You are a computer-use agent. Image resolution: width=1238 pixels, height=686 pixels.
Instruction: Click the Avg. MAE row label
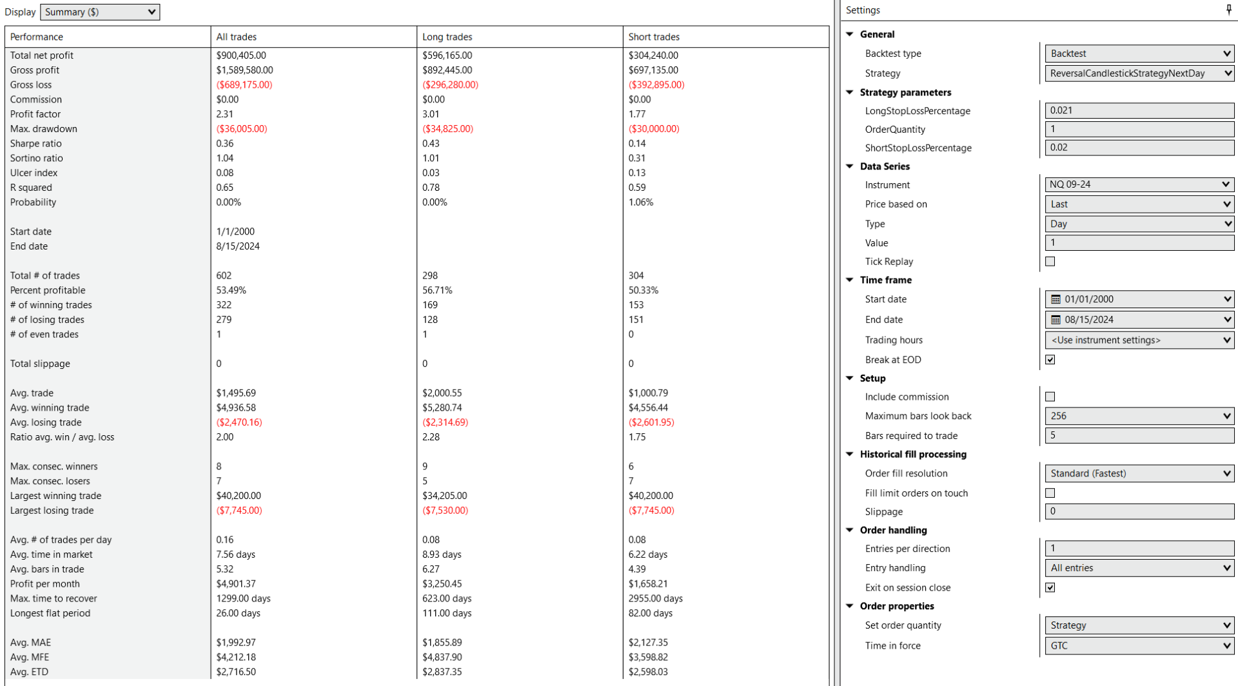click(30, 643)
